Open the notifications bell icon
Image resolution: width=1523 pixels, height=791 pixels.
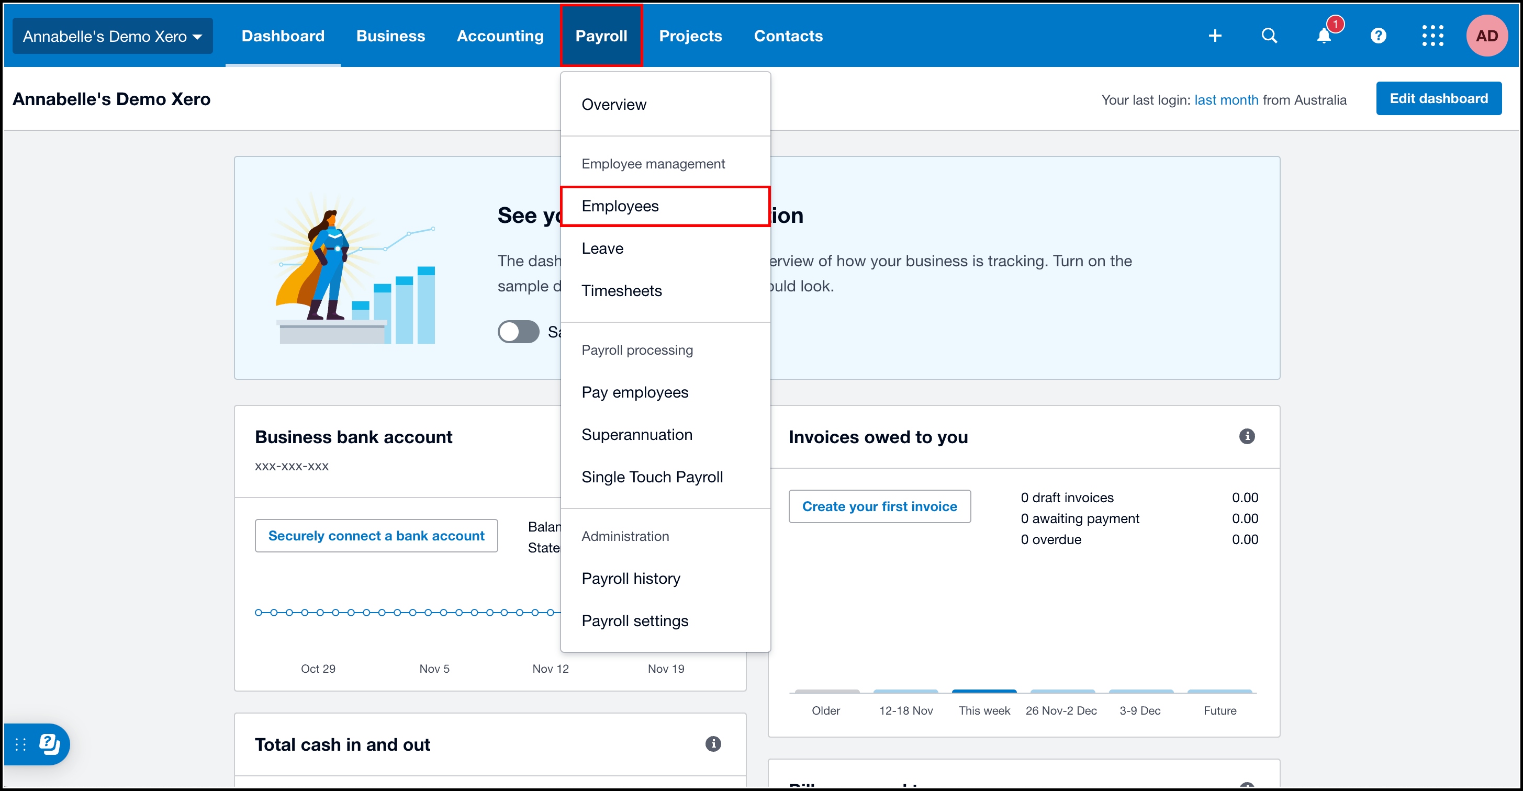[x=1323, y=36]
